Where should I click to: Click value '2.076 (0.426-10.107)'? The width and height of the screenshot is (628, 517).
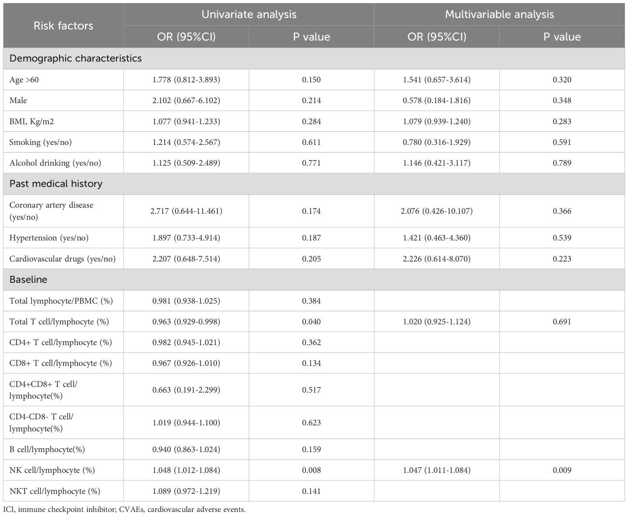pos(437,211)
